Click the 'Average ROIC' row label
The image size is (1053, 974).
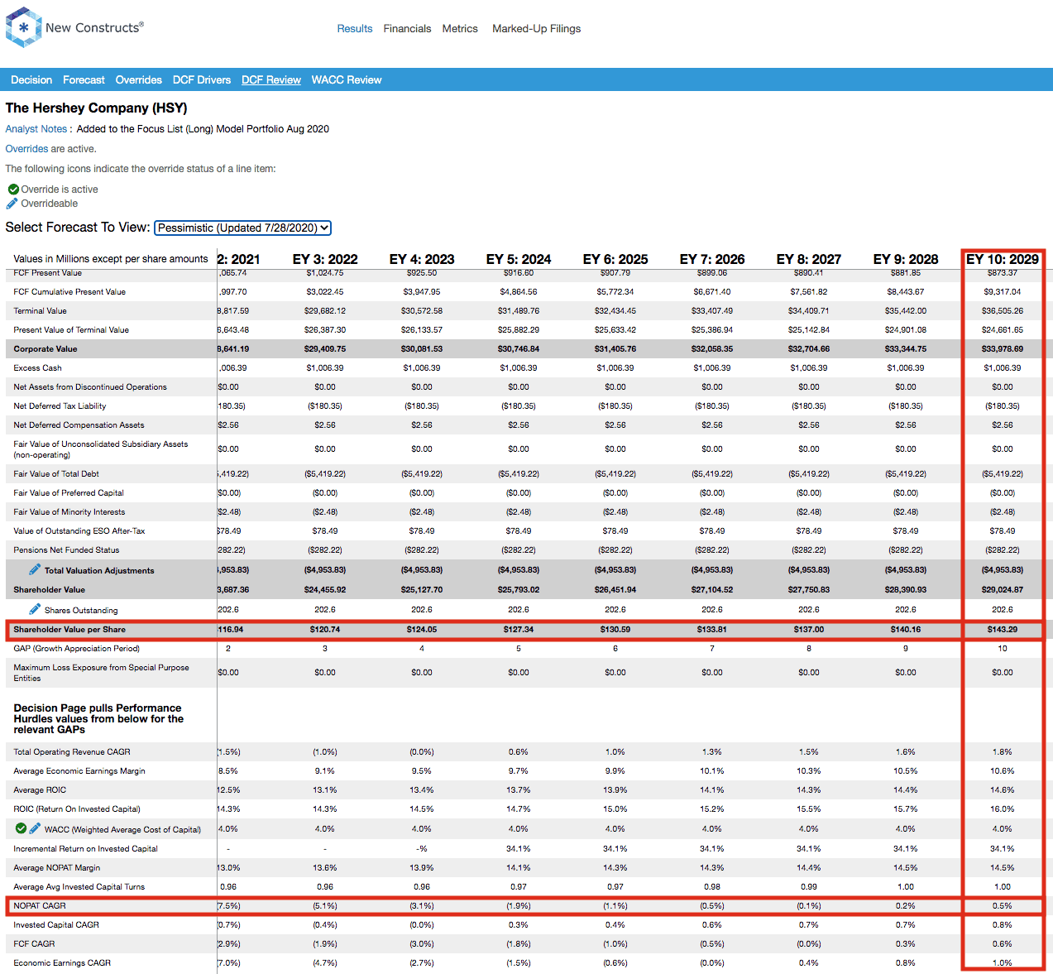coord(40,790)
